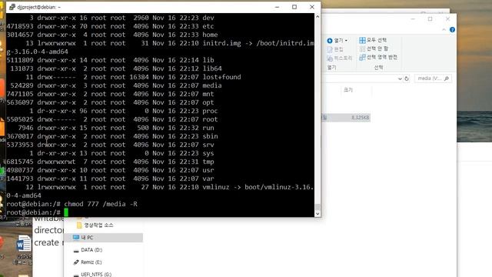Click 선택 영역 반전 (Invert selection) in Explorer
492x277 pixels.
[x=378, y=57]
